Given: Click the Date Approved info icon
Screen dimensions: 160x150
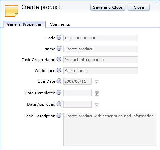Looking at the screenshot, I should (x=59, y=104).
